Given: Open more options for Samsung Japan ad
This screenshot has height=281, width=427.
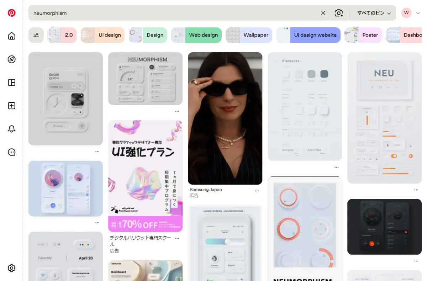Looking at the screenshot, I should coord(257,191).
